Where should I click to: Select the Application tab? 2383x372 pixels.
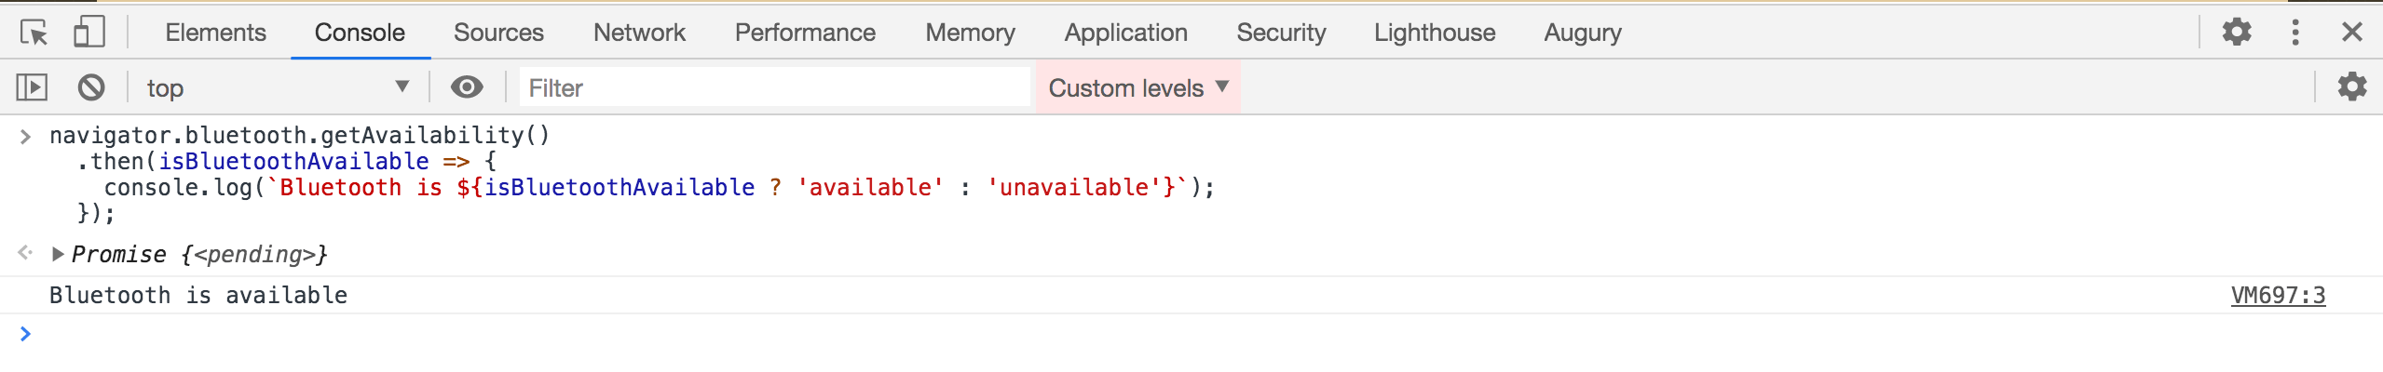(x=1125, y=33)
